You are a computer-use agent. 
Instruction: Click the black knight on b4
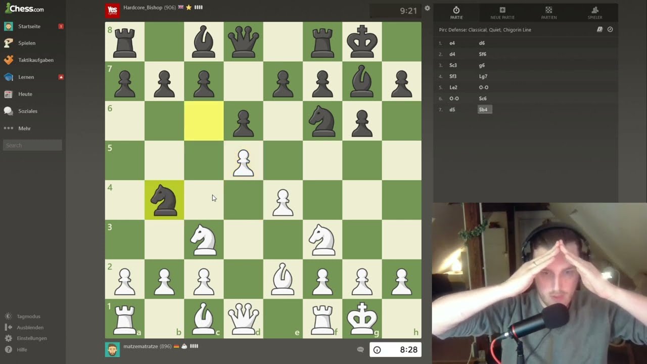pos(164,200)
